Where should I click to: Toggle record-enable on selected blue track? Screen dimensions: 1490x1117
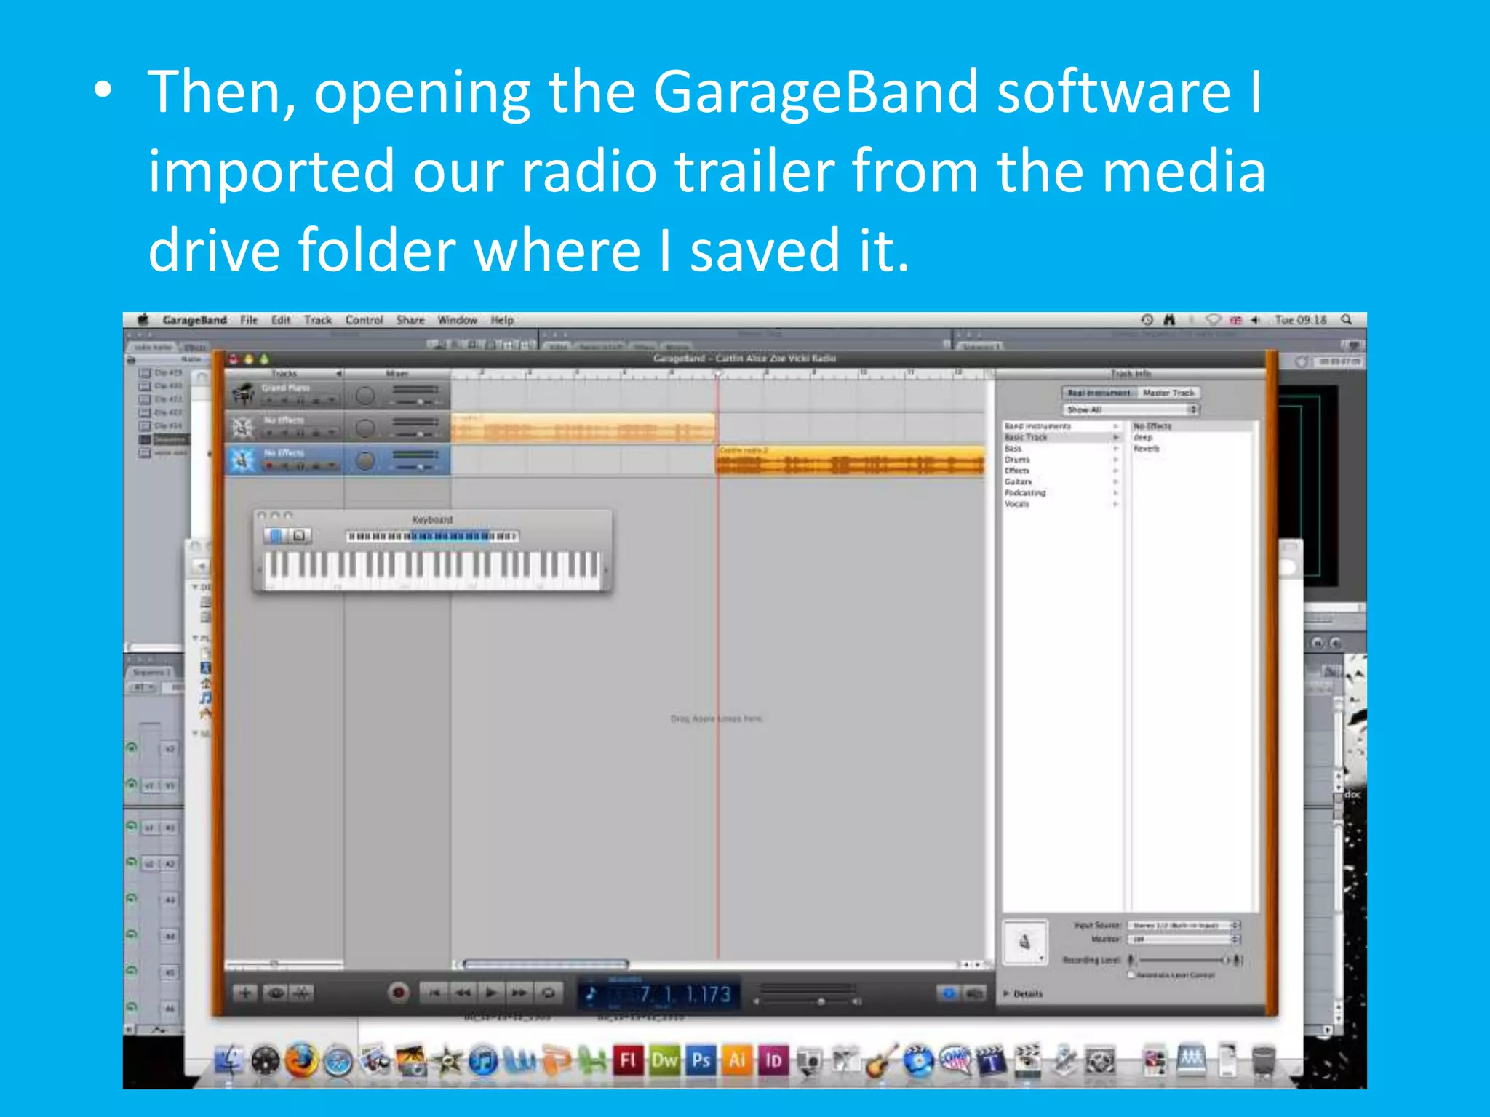(x=268, y=466)
